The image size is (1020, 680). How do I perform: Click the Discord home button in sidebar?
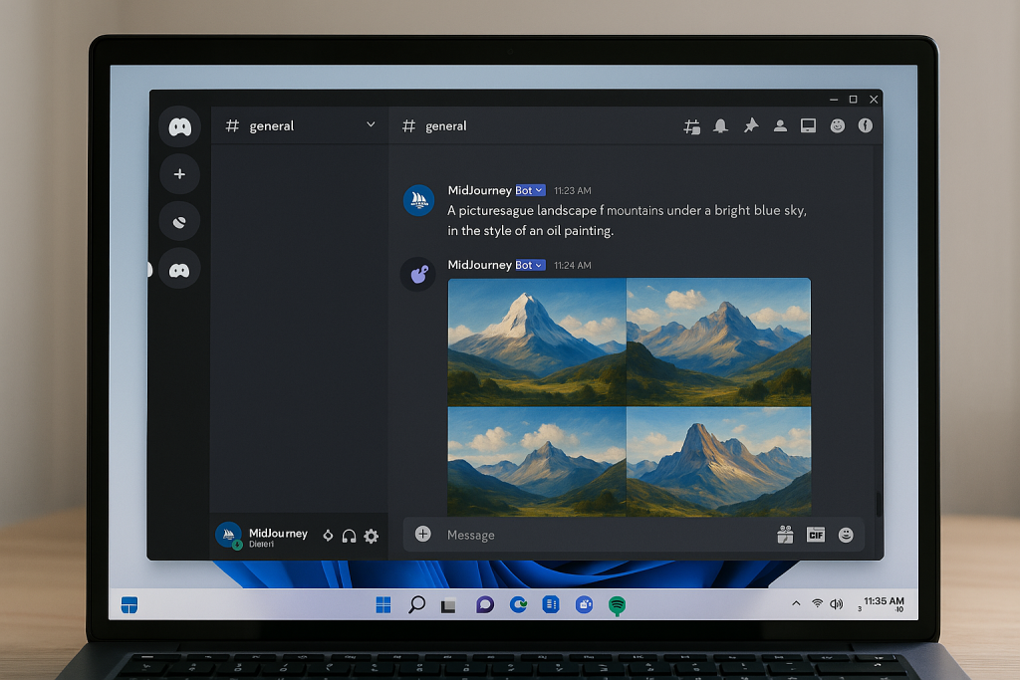tap(179, 126)
